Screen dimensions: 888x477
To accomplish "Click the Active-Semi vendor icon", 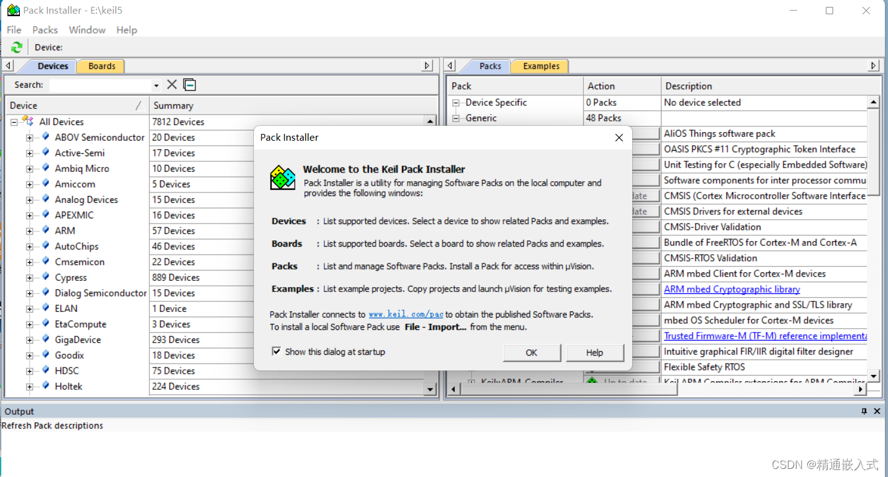I will [x=45, y=153].
